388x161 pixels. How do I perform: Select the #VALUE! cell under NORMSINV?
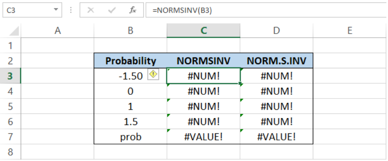(x=203, y=137)
